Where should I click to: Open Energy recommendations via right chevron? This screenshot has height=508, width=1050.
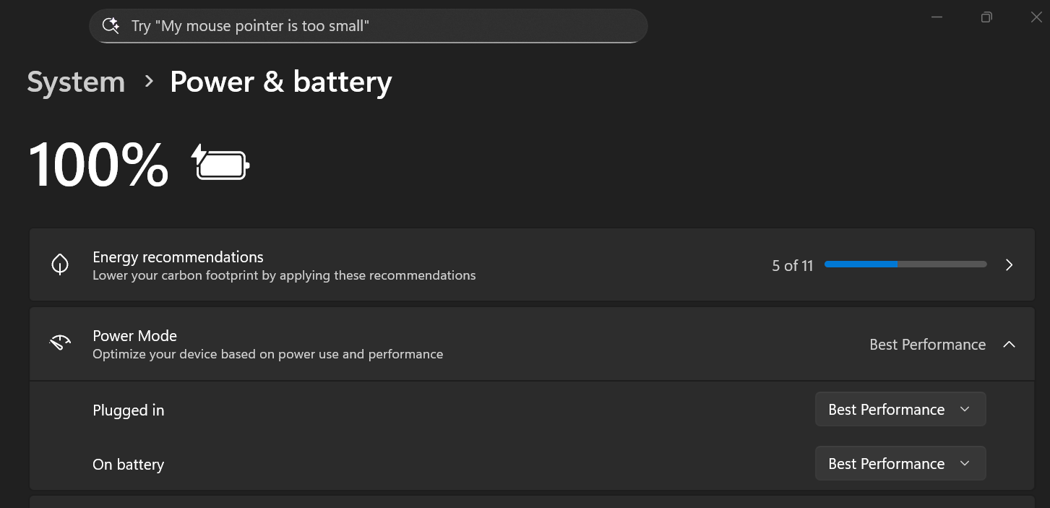[x=1009, y=265]
